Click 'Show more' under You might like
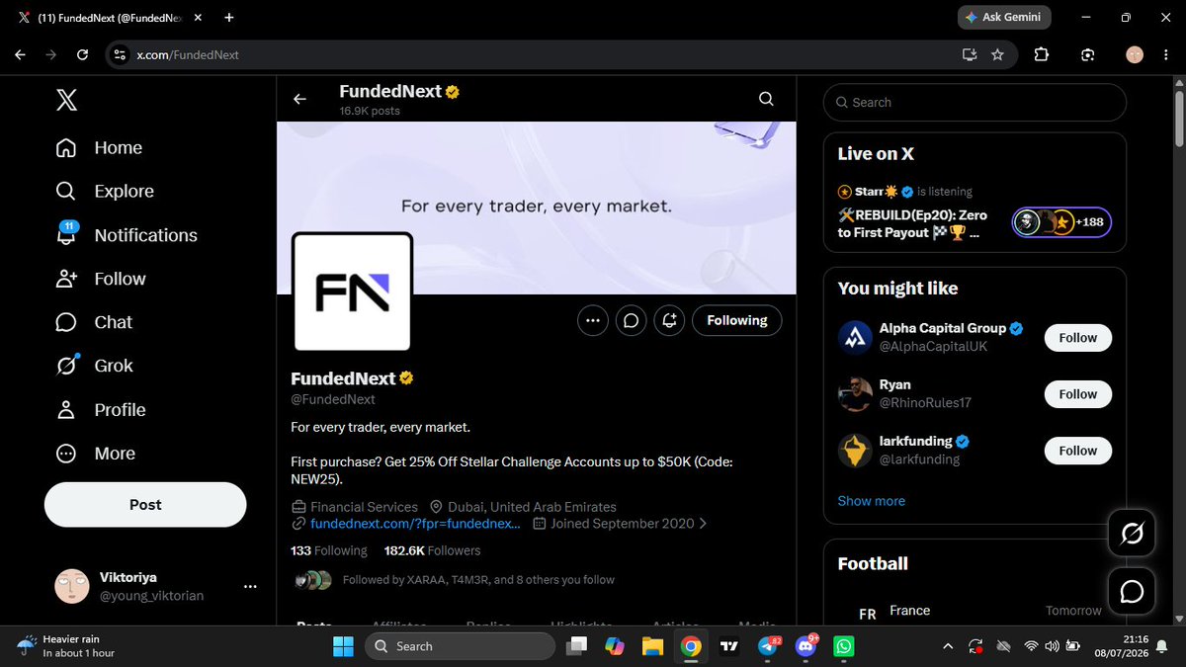 [x=872, y=501]
